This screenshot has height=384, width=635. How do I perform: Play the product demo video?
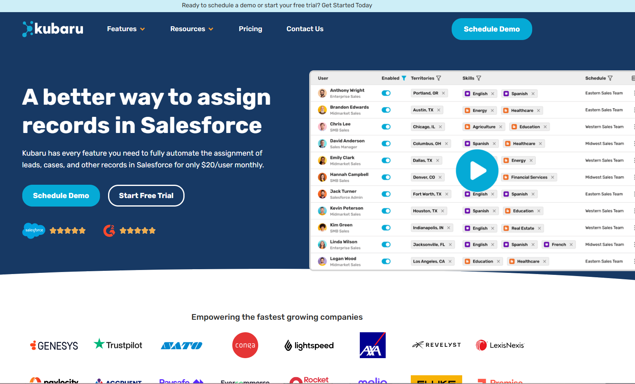[477, 171]
